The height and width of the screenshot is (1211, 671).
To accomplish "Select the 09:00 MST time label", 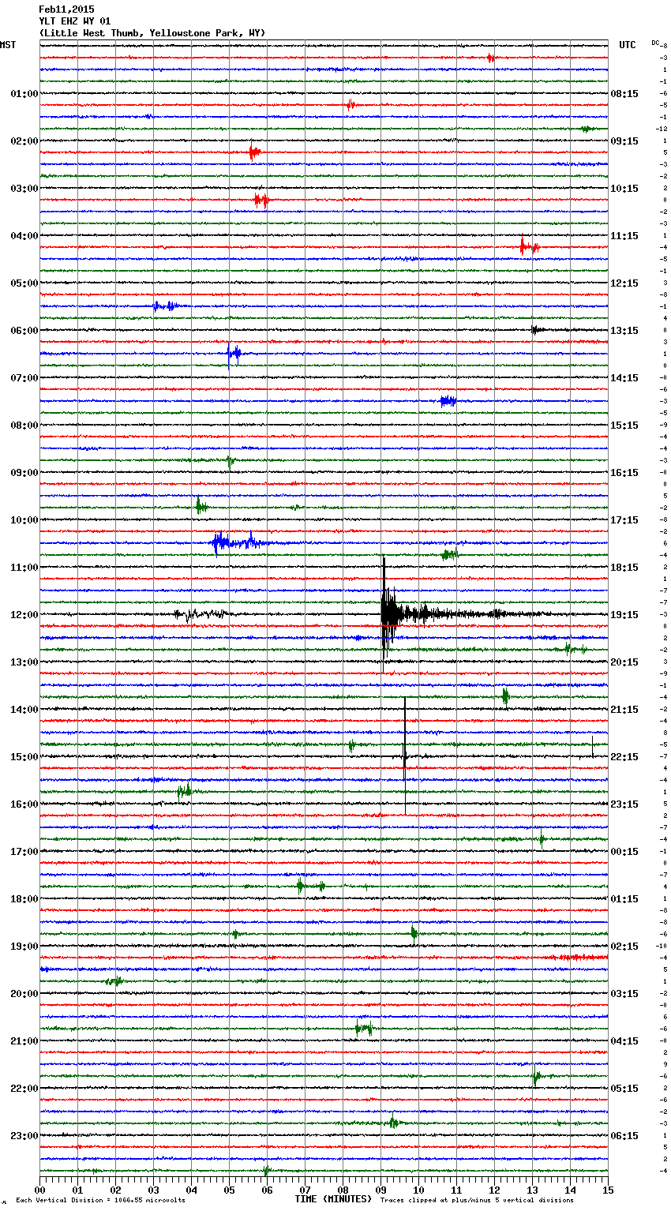I will pyautogui.click(x=24, y=473).
